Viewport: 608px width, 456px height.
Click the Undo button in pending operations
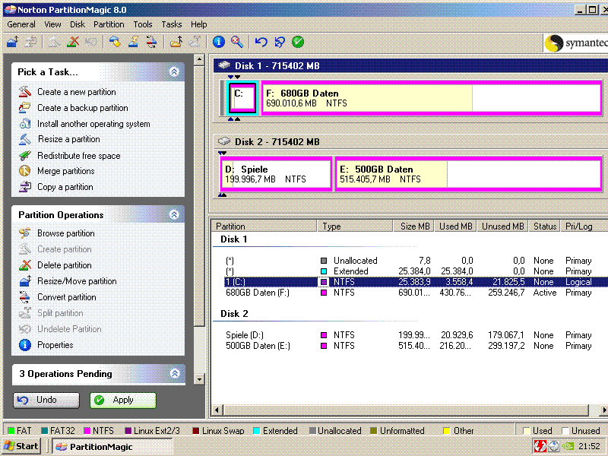point(46,401)
